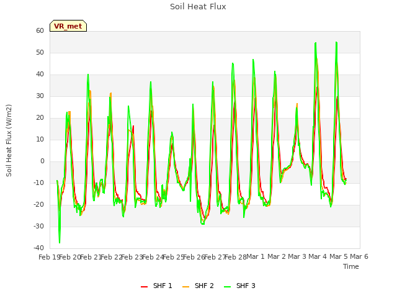Screen dimensions: 397x298
Task: Click the -30 y-axis tick label
Action: [x=38, y=226]
